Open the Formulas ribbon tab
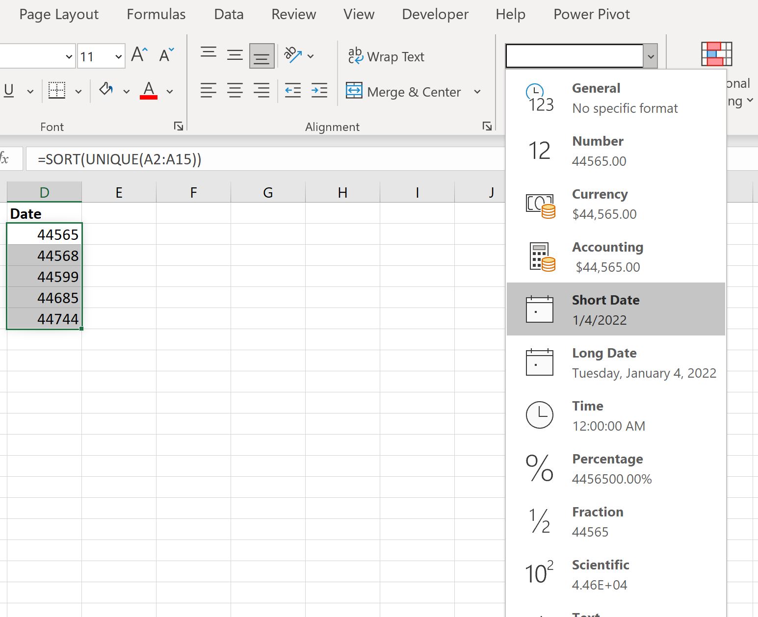Viewport: 758px width, 617px height. [156, 14]
